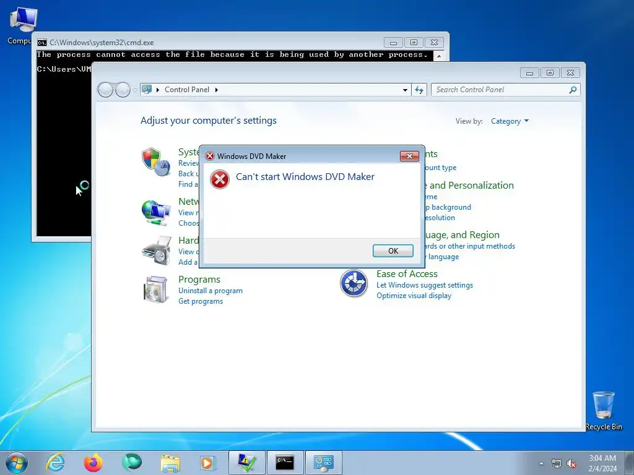Open the clock showing 3:04 AM
Viewport: 634px width, 475px height.
coord(602,463)
